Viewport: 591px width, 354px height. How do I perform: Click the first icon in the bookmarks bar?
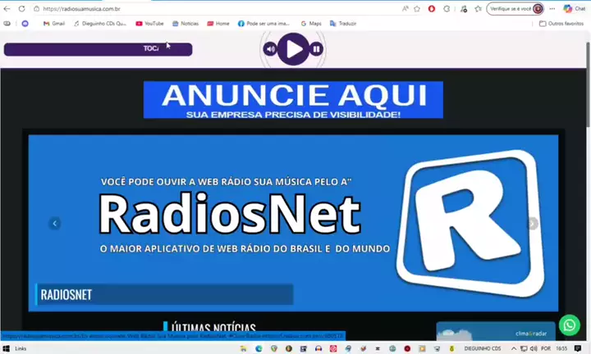(7, 23)
